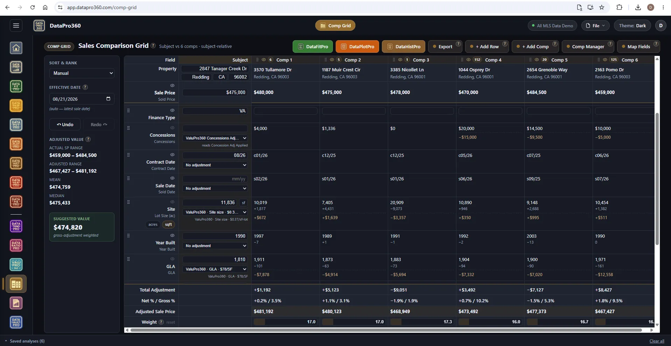671x346 pixels.
Task: Open Map Fields
Action: tap(638, 46)
